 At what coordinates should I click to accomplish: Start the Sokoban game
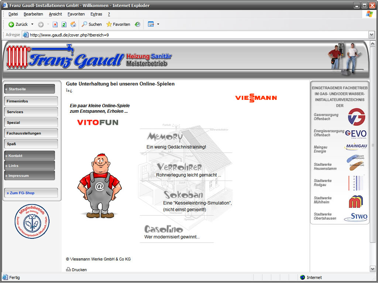(x=183, y=195)
